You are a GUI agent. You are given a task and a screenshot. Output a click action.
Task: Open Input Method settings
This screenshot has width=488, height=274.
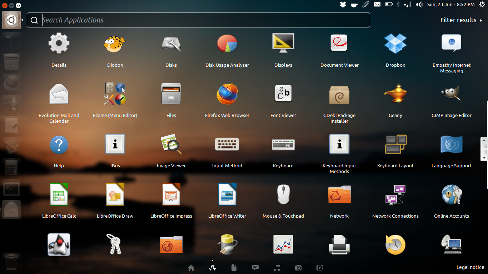coord(227,144)
